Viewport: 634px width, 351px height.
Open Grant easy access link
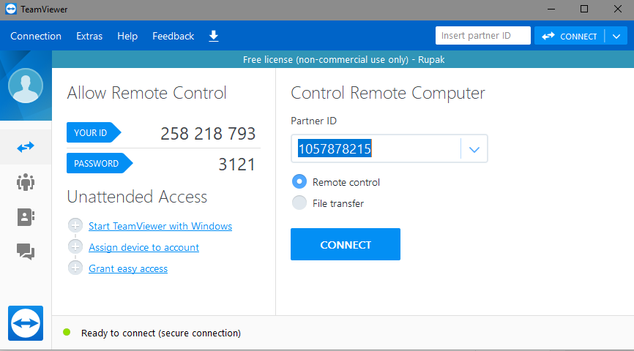coord(128,268)
